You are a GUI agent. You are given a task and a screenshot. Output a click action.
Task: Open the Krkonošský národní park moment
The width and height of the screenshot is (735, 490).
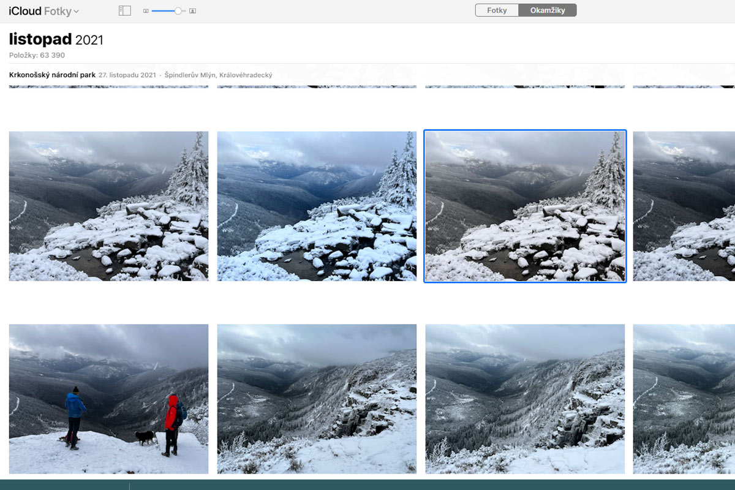52,75
